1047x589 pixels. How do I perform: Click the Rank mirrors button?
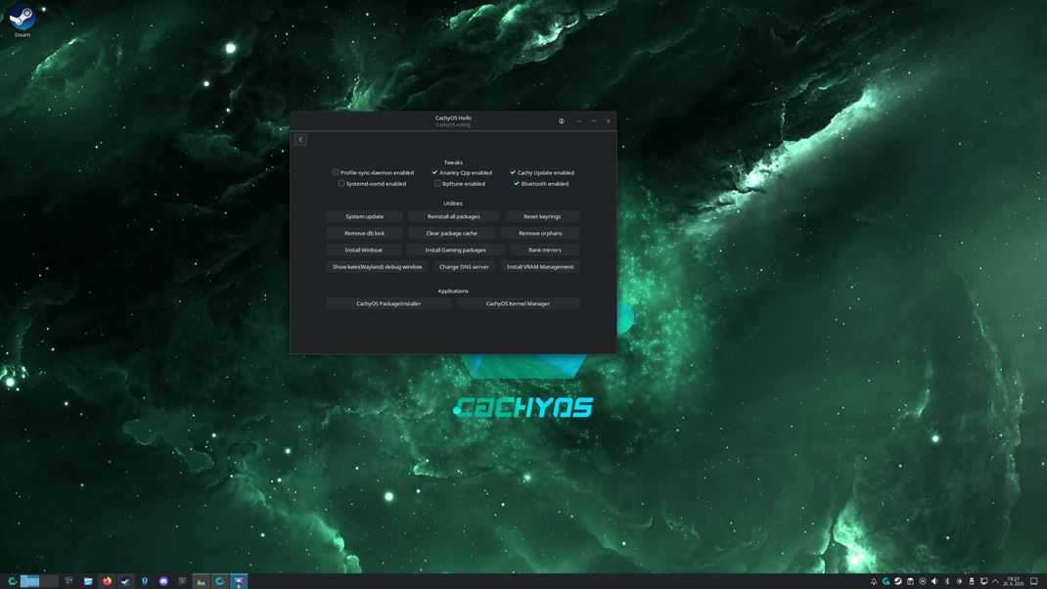pos(545,249)
